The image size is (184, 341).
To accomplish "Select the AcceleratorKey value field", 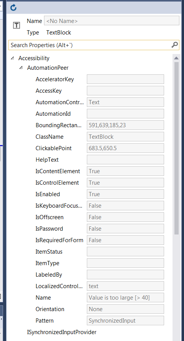I will coord(125,79).
